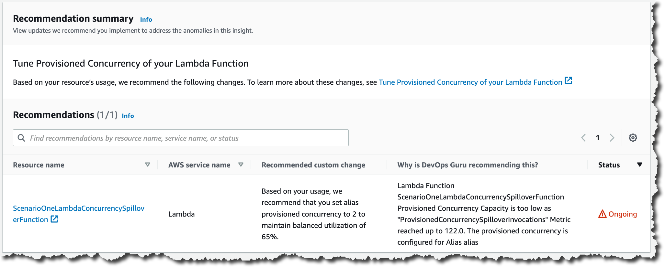The image size is (665, 267).
Task: Click the Ongoing status text
Action: coord(623,214)
